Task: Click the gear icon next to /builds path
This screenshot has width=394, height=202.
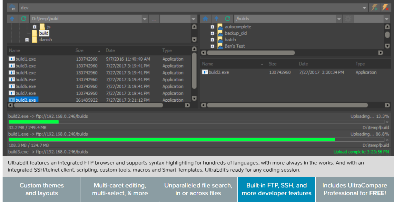Action: click(x=348, y=19)
